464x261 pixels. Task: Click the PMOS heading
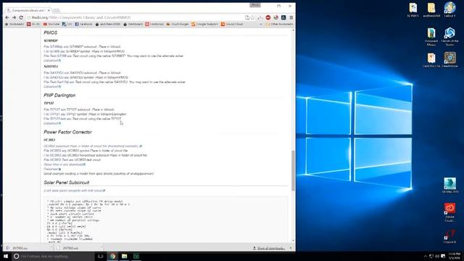(50, 33)
